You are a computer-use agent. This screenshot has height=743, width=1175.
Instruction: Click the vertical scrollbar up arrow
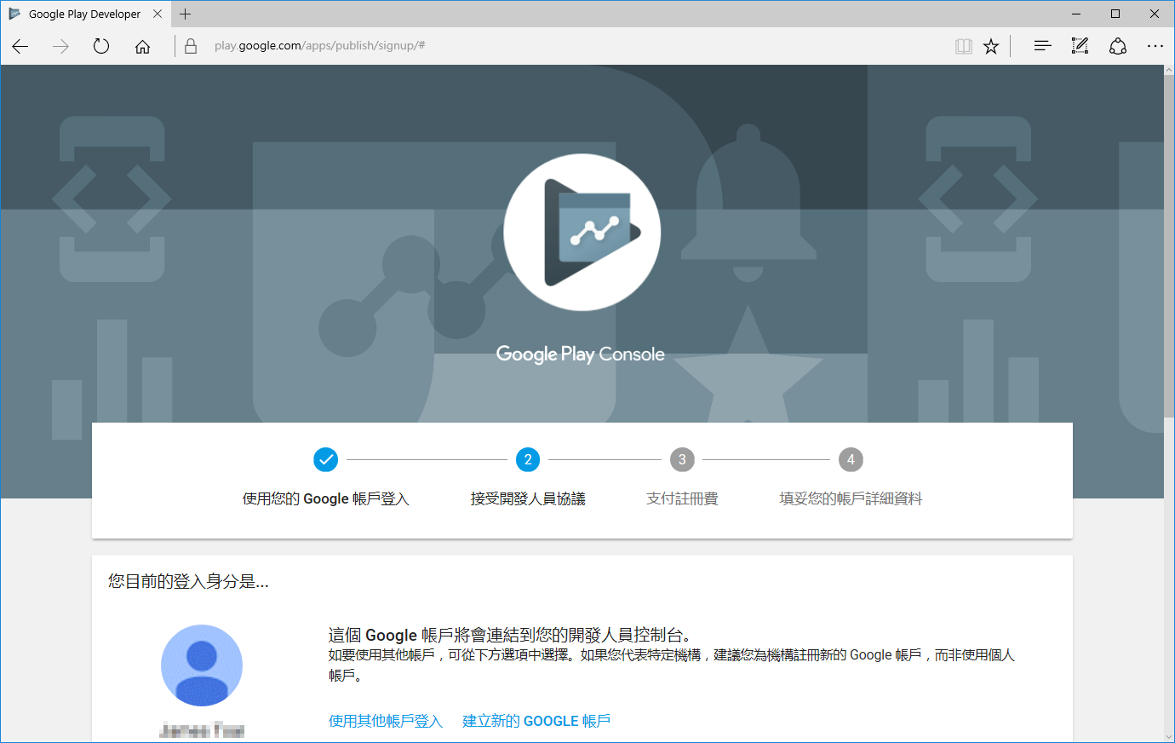coord(1168,72)
